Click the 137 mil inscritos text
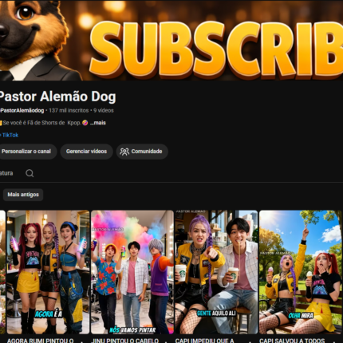The image size is (343, 343). click(69, 111)
